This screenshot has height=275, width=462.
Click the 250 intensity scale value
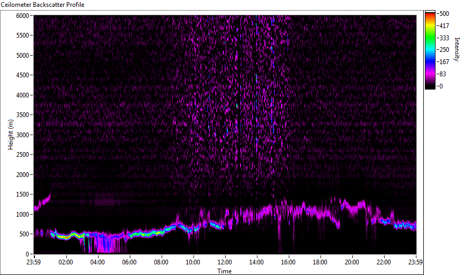tap(444, 50)
